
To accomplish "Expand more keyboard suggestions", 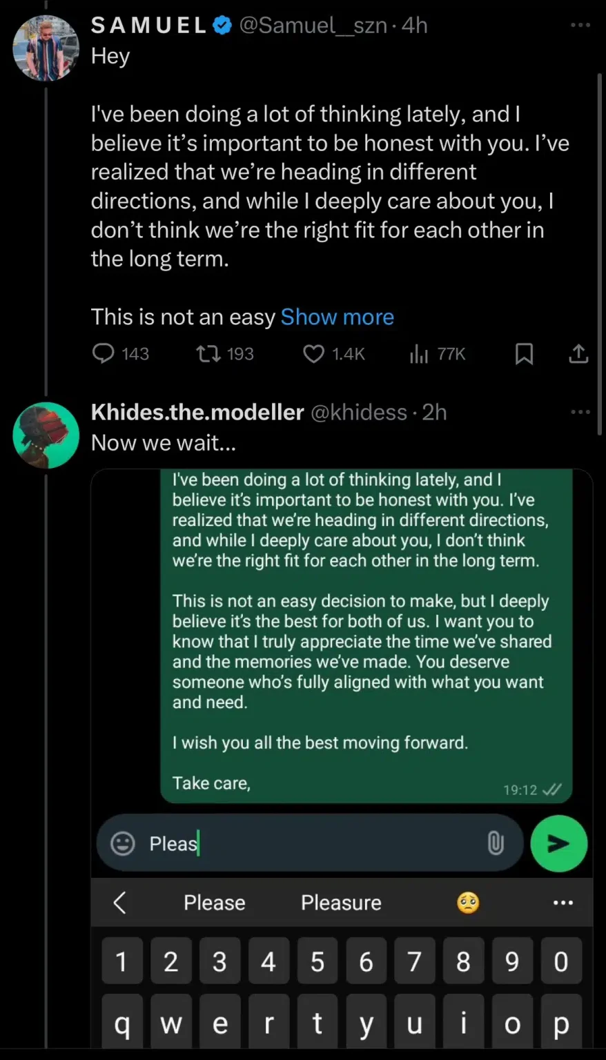I will pos(563,903).
